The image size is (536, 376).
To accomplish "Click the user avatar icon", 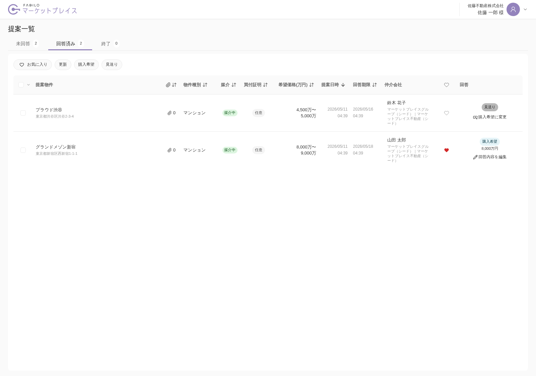I will 513,9.
